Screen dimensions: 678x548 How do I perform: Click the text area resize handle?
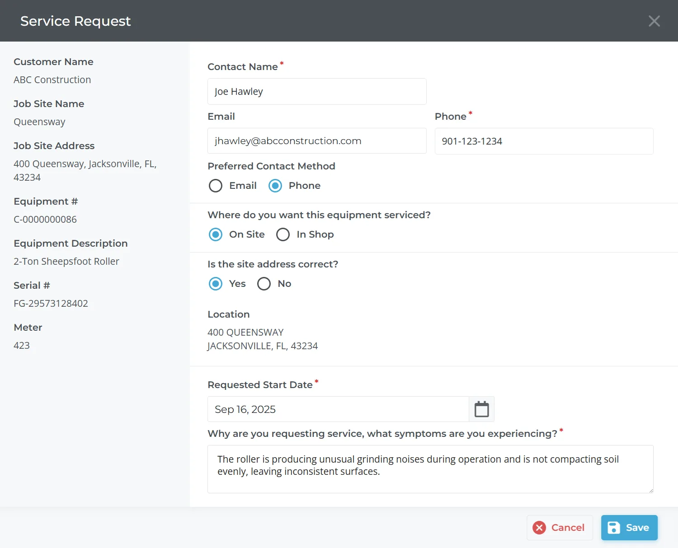click(x=650, y=490)
